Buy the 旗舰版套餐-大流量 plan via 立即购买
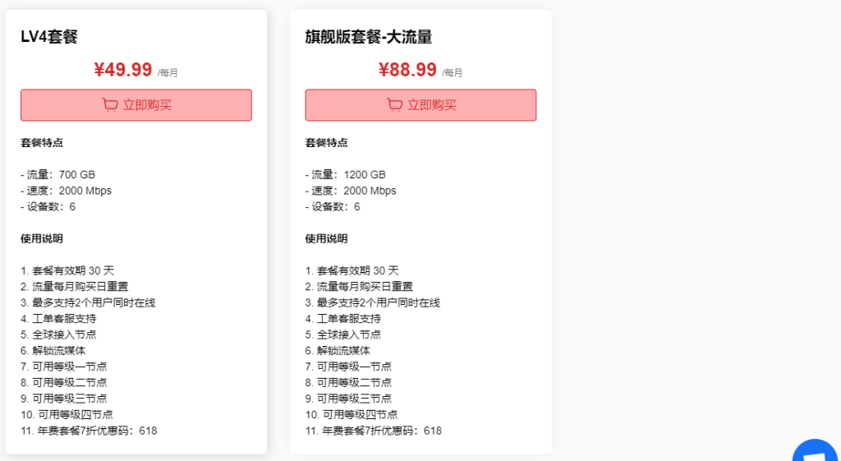841x461 pixels. tap(420, 105)
